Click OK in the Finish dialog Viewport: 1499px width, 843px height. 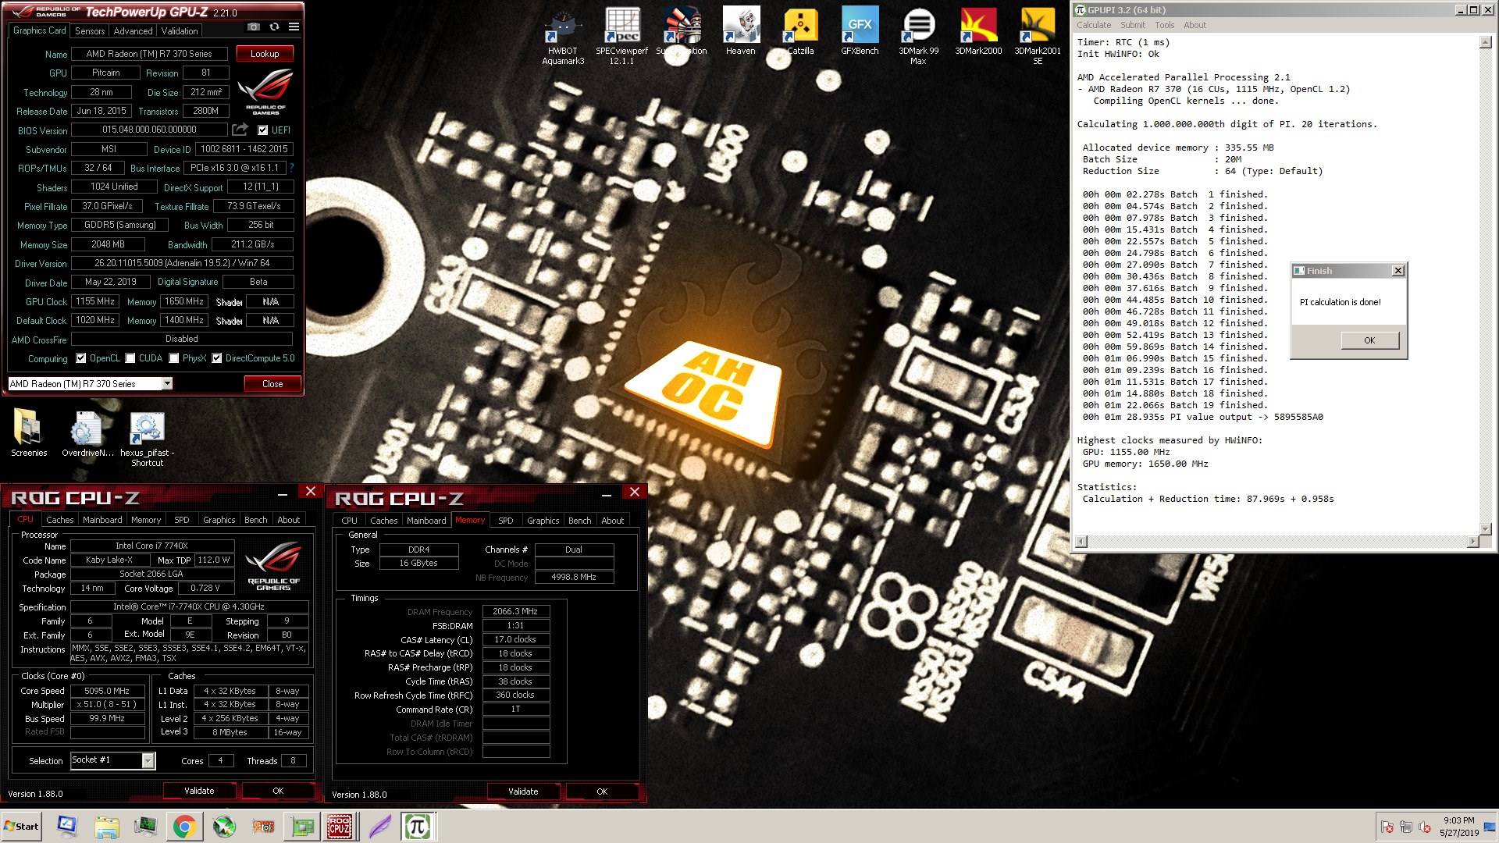[1369, 340]
